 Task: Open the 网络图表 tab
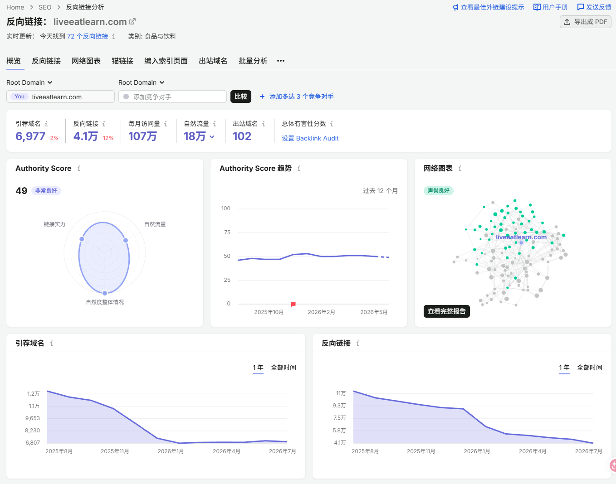pos(86,61)
